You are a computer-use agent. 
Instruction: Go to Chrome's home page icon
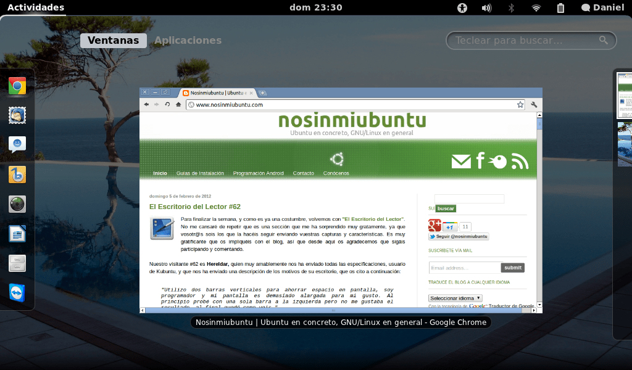point(178,105)
